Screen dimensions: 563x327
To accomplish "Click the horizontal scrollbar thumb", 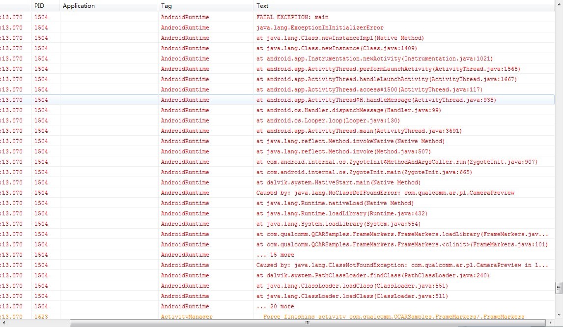I will (x=307, y=323).
